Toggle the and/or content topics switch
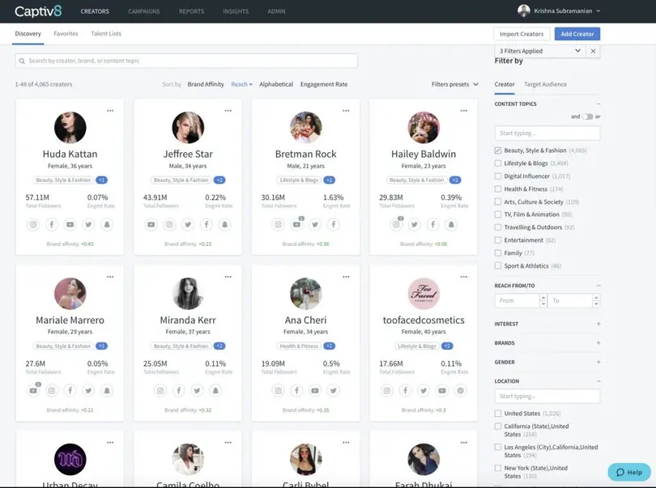Image resolution: width=656 pixels, height=488 pixels. (587, 117)
